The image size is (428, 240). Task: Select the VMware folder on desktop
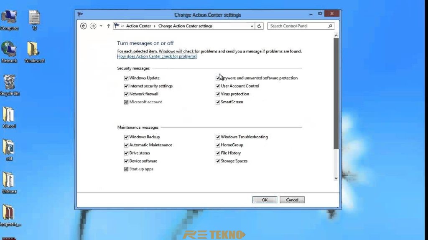click(9, 182)
